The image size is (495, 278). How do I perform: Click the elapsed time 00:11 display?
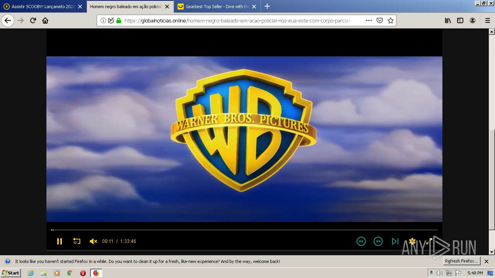108,241
